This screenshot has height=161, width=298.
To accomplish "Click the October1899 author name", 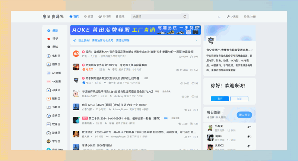I will click(89, 96).
